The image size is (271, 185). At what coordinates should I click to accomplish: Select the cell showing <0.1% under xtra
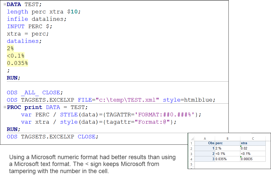click(x=246, y=153)
